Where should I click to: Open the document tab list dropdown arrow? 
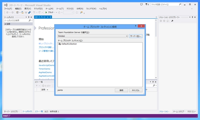pos(156,17)
